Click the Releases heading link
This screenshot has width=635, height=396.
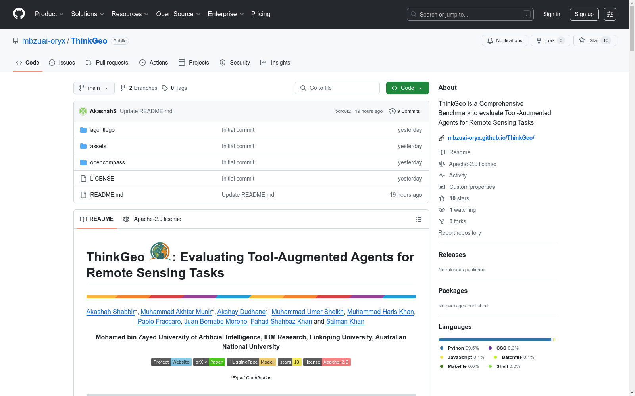(452, 255)
